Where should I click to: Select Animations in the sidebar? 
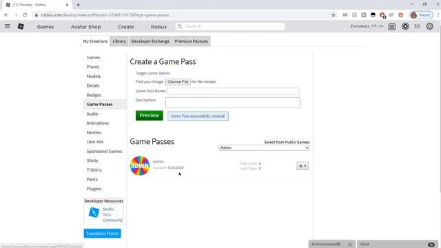98,123
